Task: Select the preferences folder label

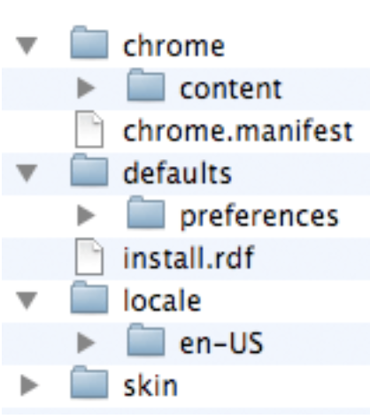Action: pyautogui.click(x=259, y=217)
